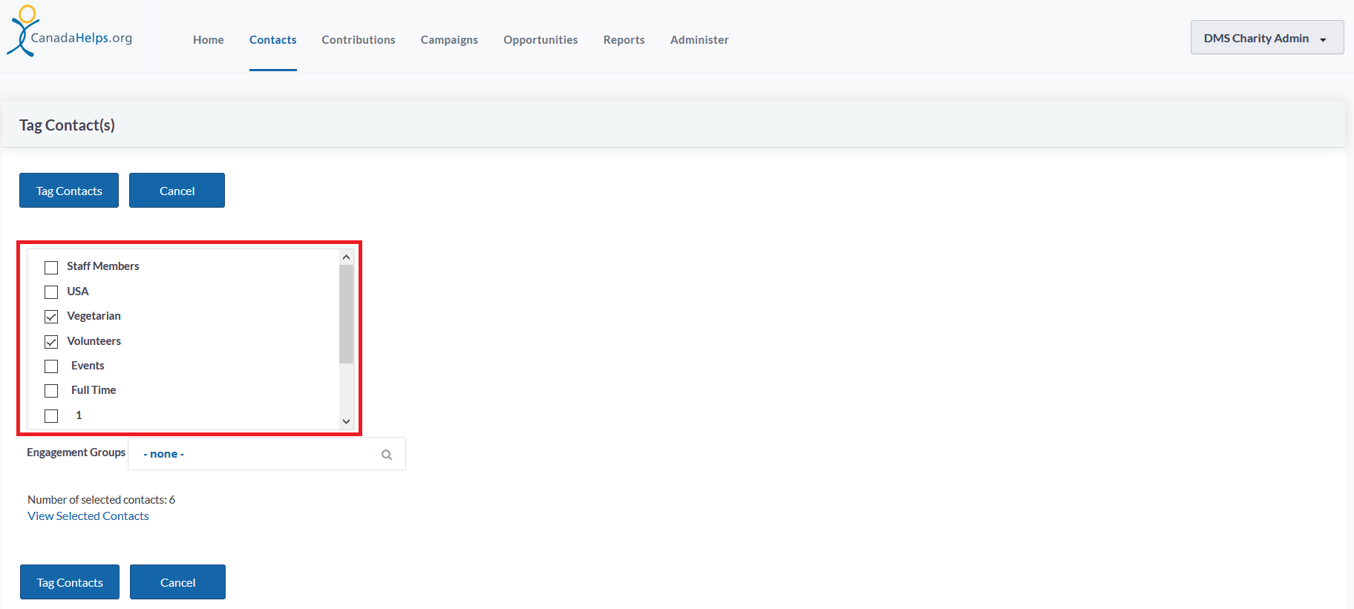The width and height of the screenshot is (1354, 609).
Task: Open the Contributions menu
Action: (359, 40)
